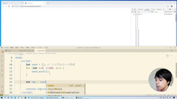Open Accounts icon in VS Code activity bar
This screenshot has height=99, width=177.
(2, 87)
